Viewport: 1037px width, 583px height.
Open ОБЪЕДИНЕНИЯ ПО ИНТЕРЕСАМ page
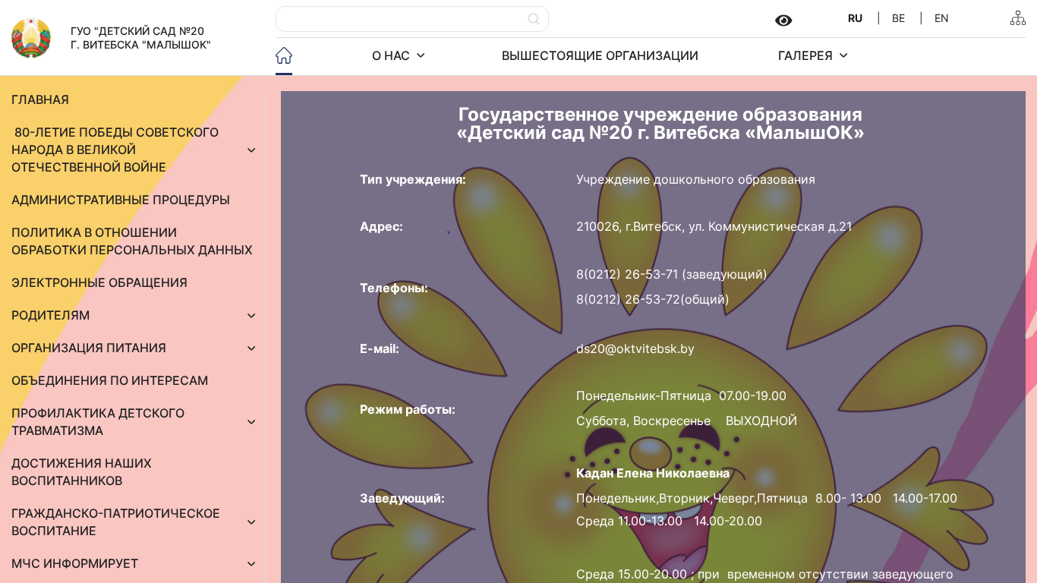click(110, 380)
